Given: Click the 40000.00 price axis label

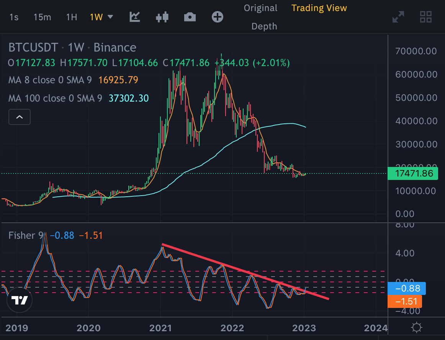Looking at the screenshot, I should click(416, 121).
